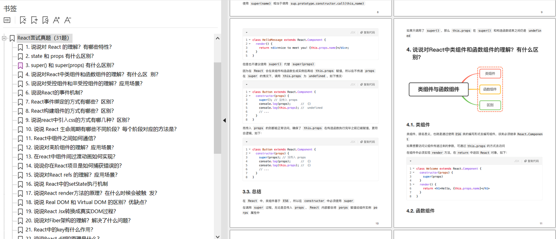
Task: Collapse the React面试真题 root bookmark
Action: coord(4,38)
